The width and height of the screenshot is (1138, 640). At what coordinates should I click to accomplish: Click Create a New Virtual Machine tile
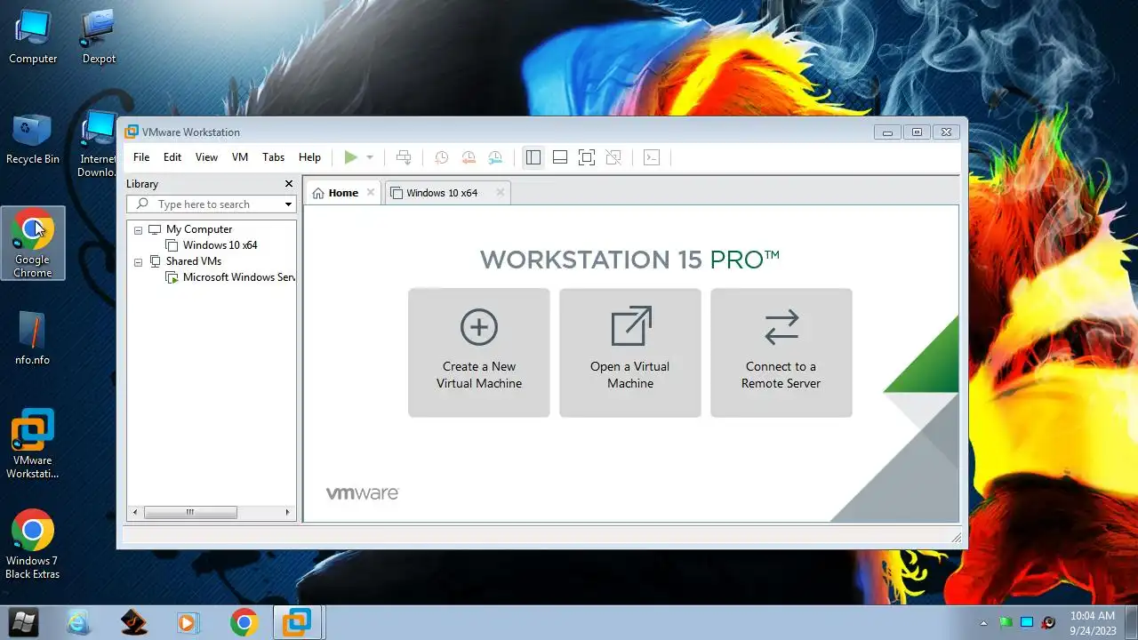point(478,352)
